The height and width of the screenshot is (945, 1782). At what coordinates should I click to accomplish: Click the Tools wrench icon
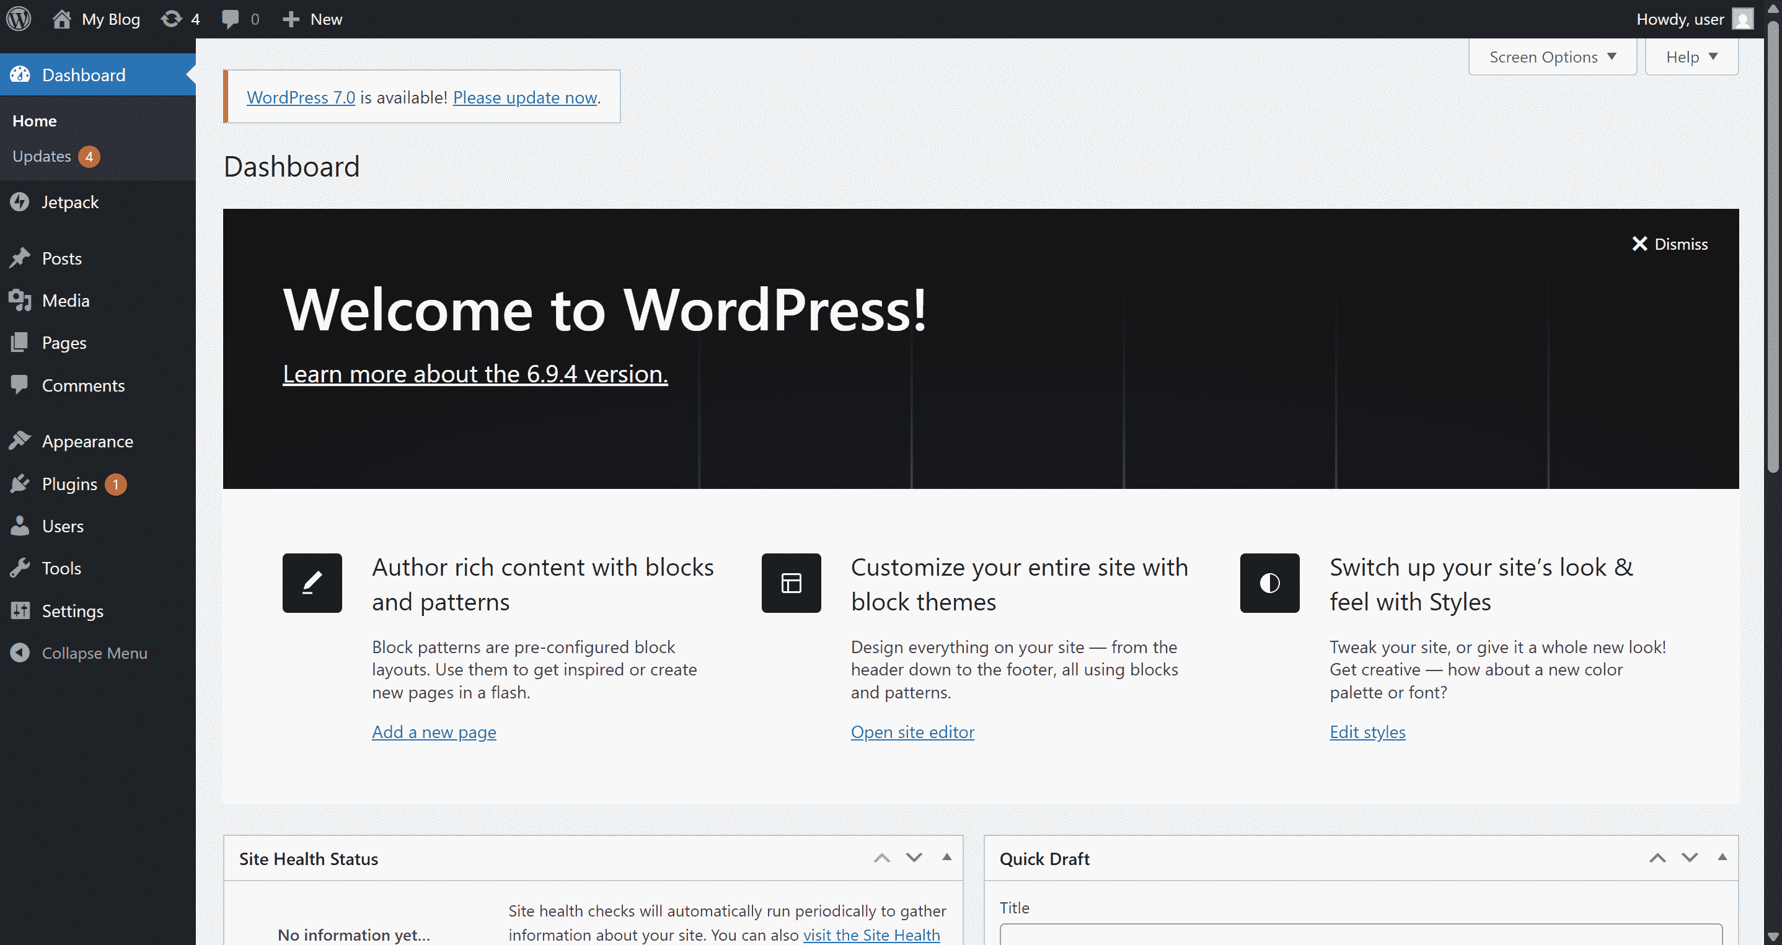click(20, 568)
